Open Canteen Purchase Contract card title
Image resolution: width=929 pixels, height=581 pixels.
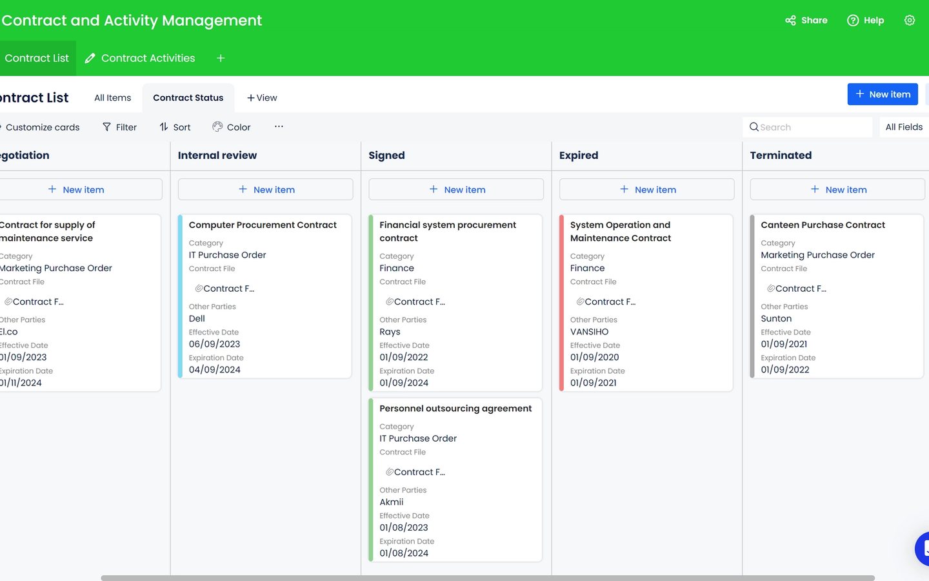pyautogui.click(x=823, y=225)
